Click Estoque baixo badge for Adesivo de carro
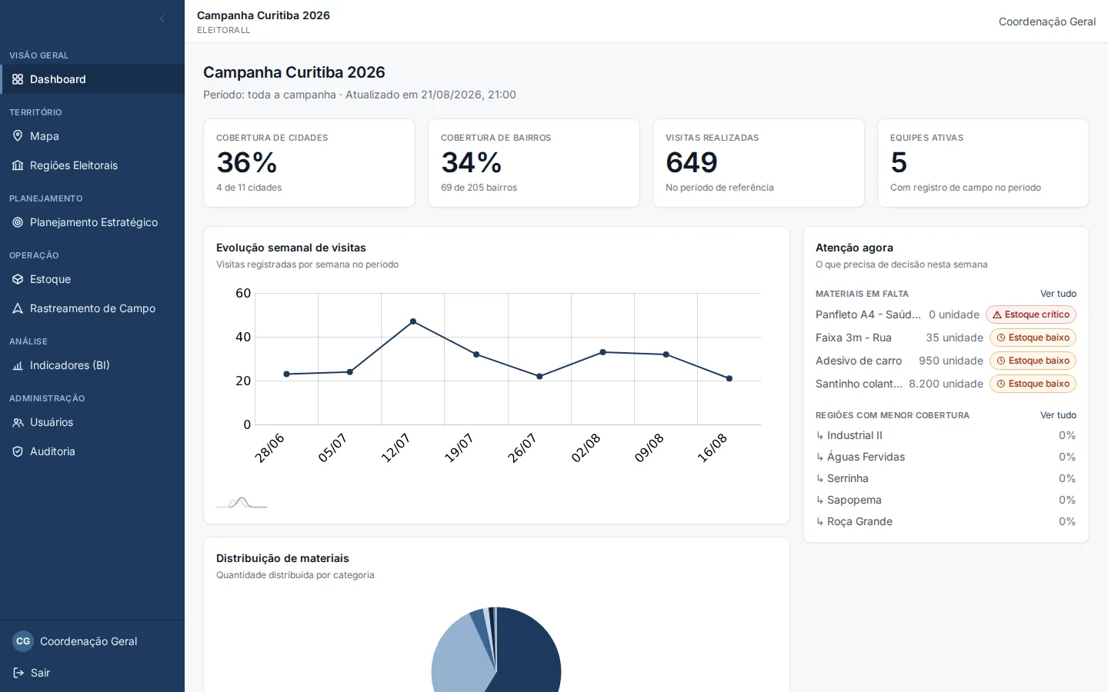Viewport: 1108px width, 692px height. pyautogui.click(x=1033, y=361)
